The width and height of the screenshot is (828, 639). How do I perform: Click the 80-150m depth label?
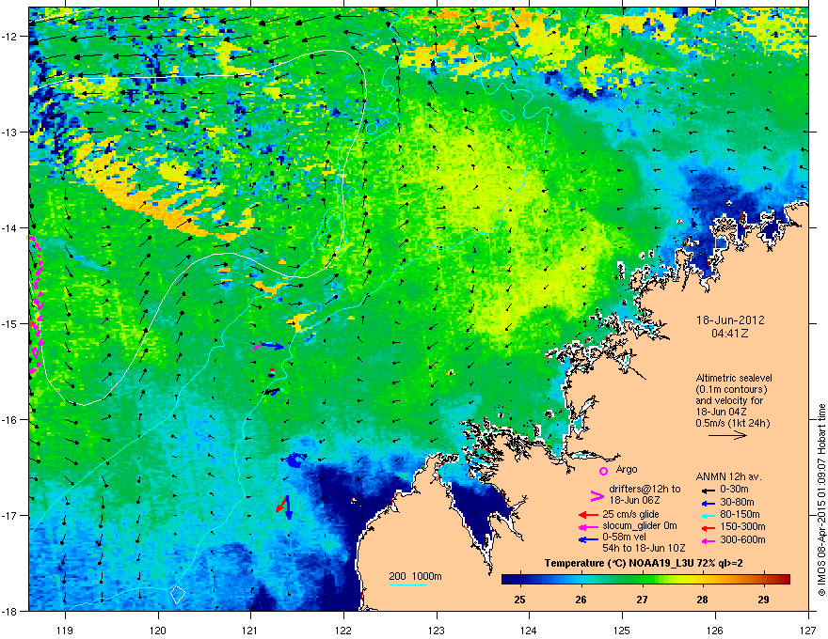click(x=740, y=514)
